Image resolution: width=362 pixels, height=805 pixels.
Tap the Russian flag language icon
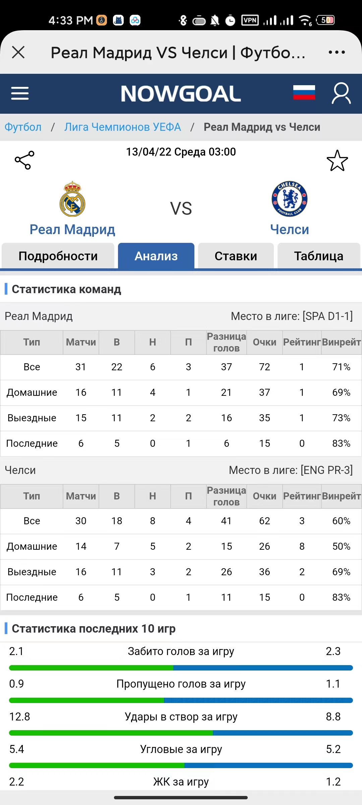pyautogui.click(x=304, y=93)
